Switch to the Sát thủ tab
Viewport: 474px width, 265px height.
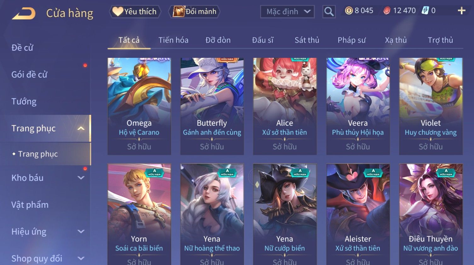click(307, 40)
